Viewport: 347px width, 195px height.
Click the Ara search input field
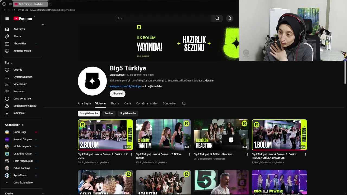tap(163, 18)
